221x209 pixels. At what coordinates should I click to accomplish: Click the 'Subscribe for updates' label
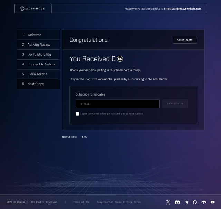[90, 94]
